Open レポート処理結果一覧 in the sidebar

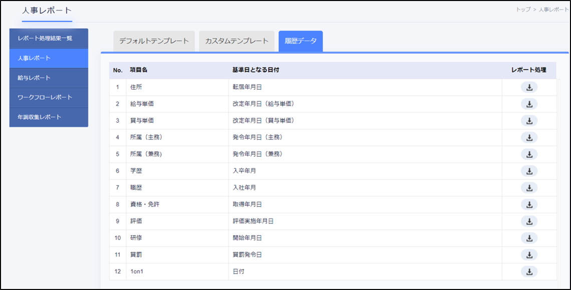(x=49, y=39)
